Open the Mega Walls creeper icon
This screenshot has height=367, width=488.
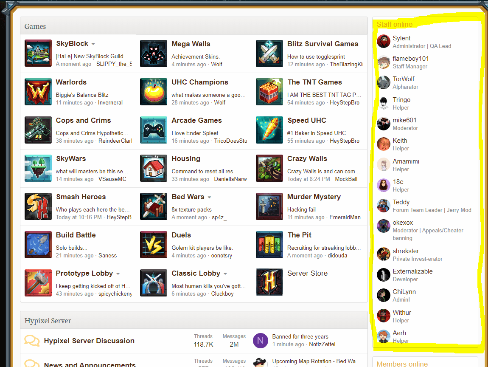154,53
